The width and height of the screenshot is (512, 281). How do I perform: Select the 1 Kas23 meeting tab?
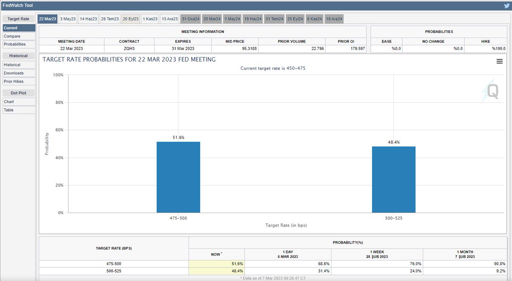point(150,19)
